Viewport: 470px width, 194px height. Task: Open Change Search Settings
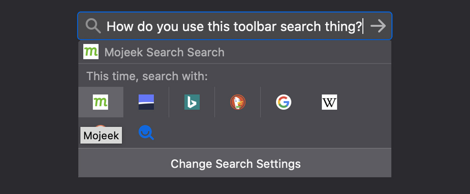coord(235,164)
